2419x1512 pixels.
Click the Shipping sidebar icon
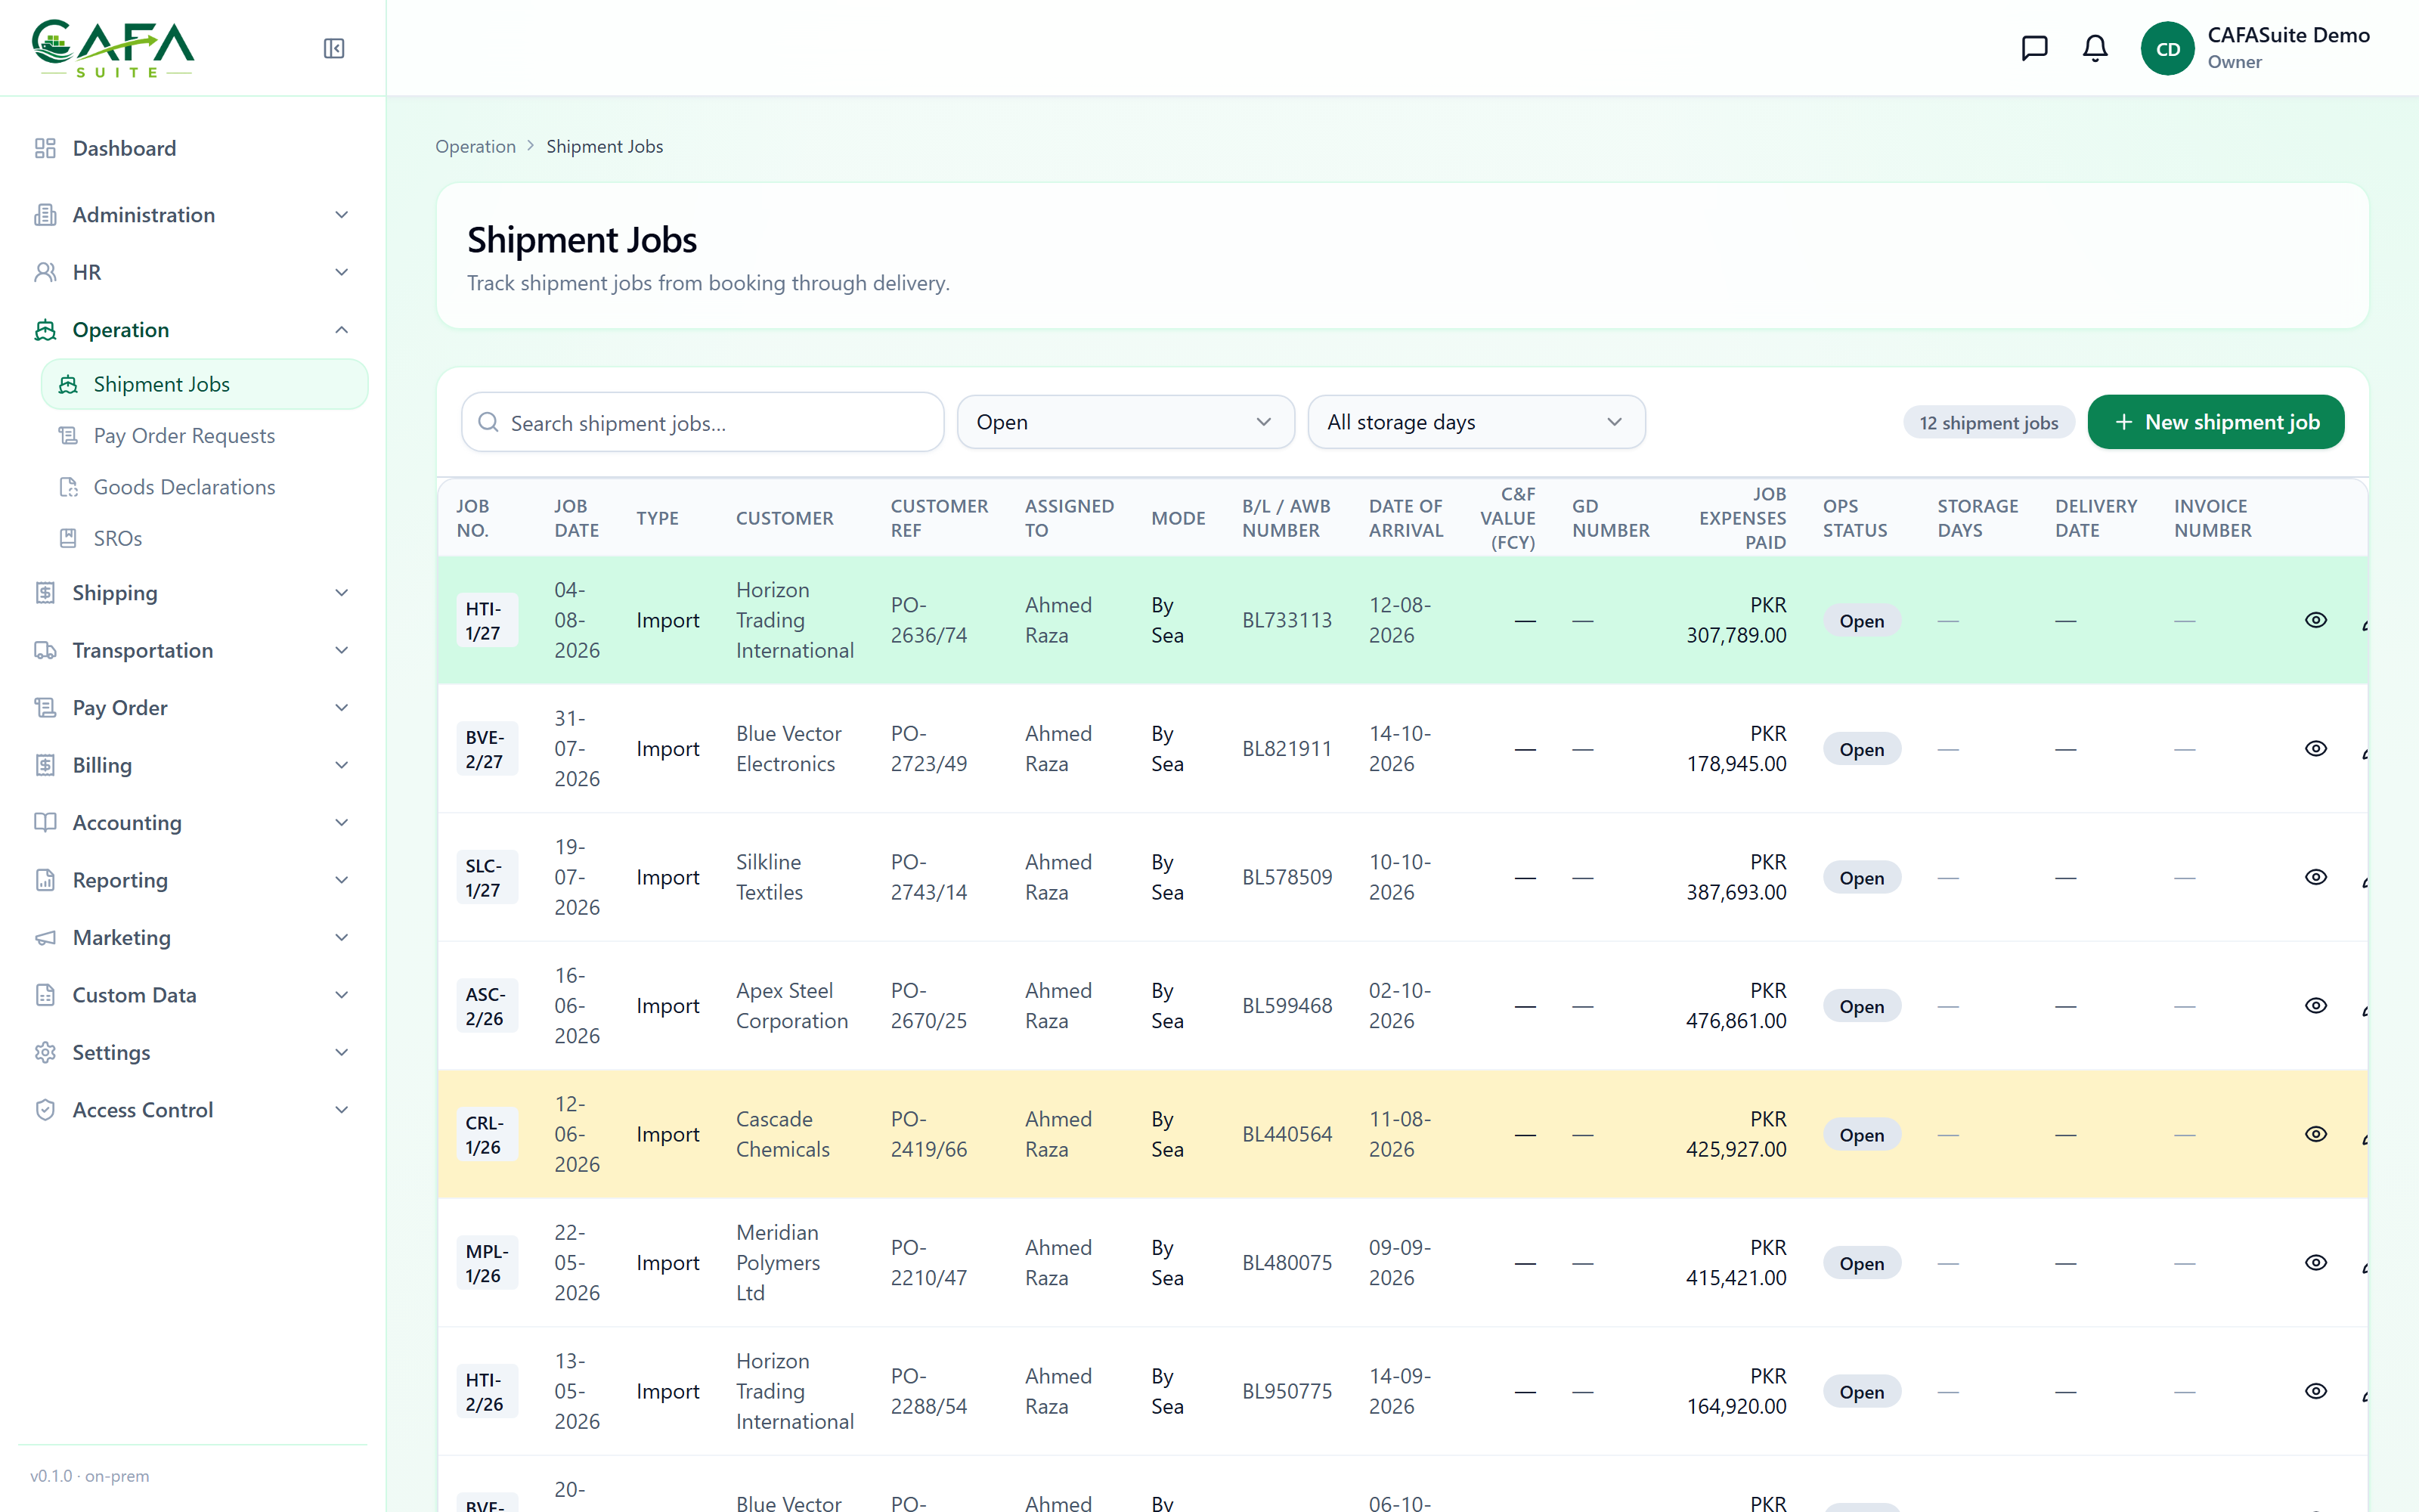(x=45, y=593)
